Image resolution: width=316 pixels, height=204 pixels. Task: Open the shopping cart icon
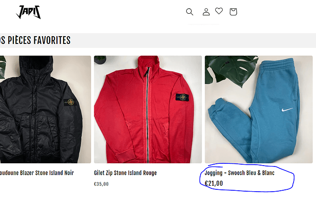[x=233, y=12]
